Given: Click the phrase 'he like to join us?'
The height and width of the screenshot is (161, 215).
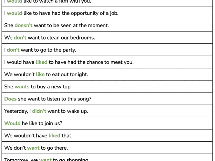Looking at the screenshot, I should pos(42,124).
